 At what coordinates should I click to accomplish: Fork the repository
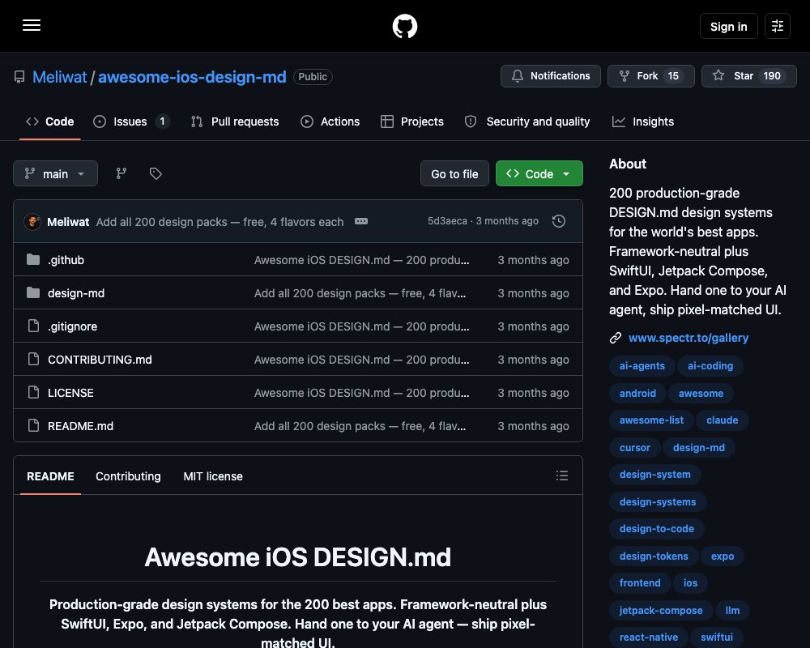point(651,76)
